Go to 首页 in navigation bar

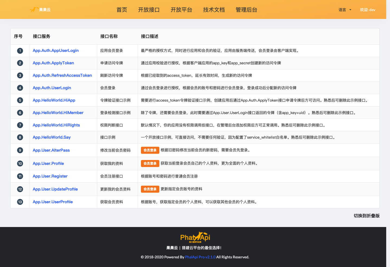(x=122, y=10)
